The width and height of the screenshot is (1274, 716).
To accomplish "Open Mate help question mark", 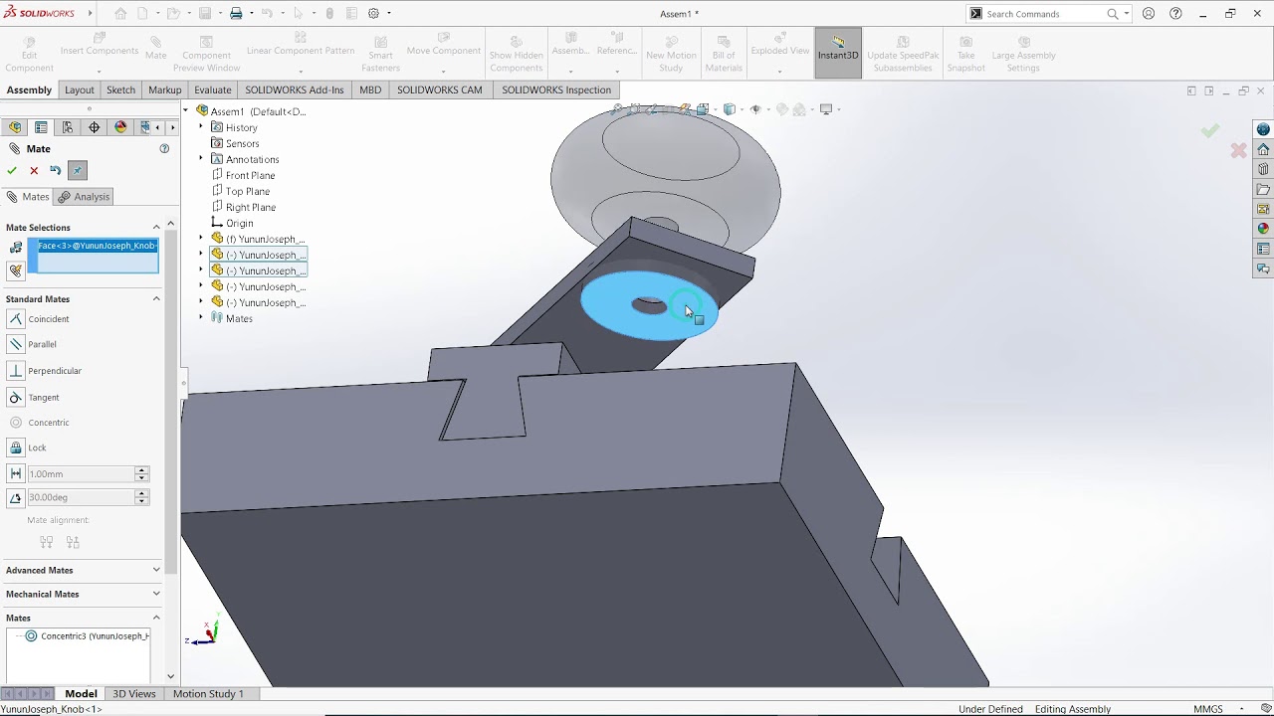I will (x=164, y=148).
